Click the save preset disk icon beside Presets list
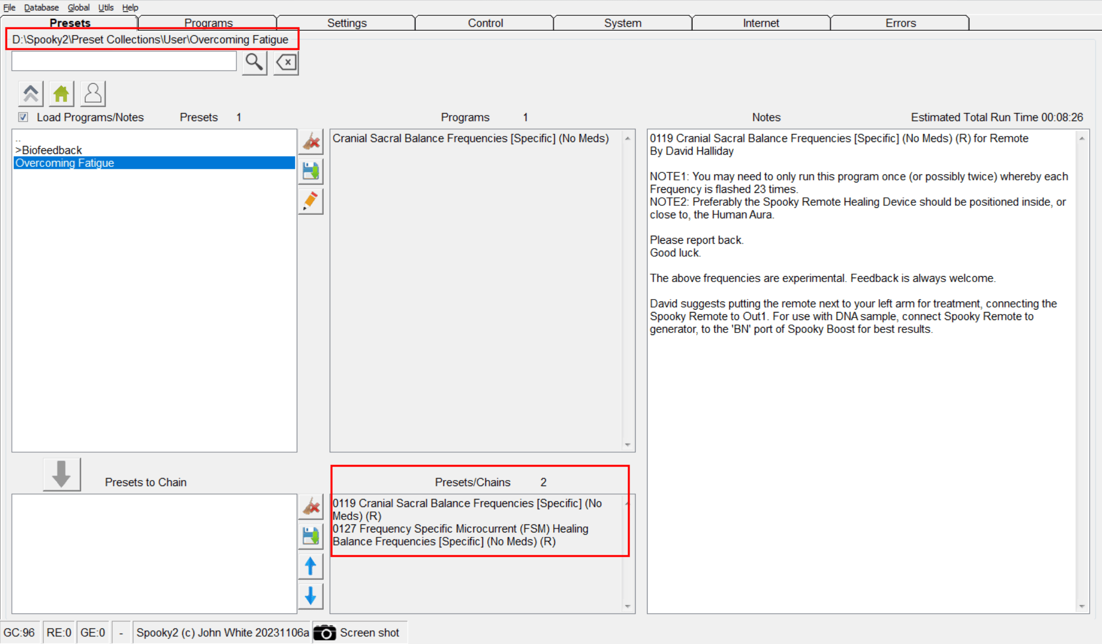The image size is (1102, 644). [311, 171]
